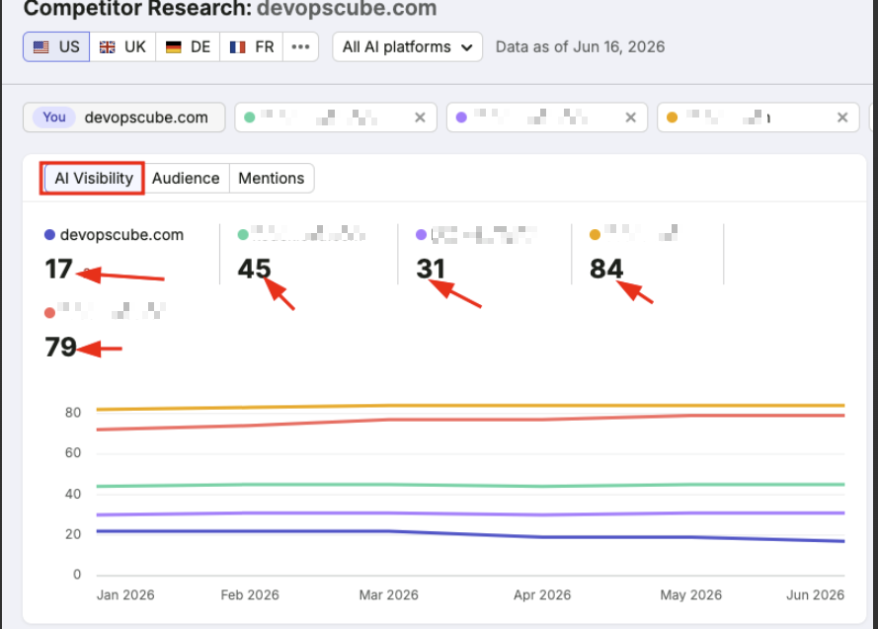The height and width of the screenshot is (629, 878).
Task: Click the UK flag icon
Action: pyautogui.click(x=107, y=47)
